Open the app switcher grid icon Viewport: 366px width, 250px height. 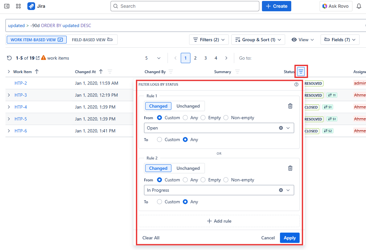point(18,6)
